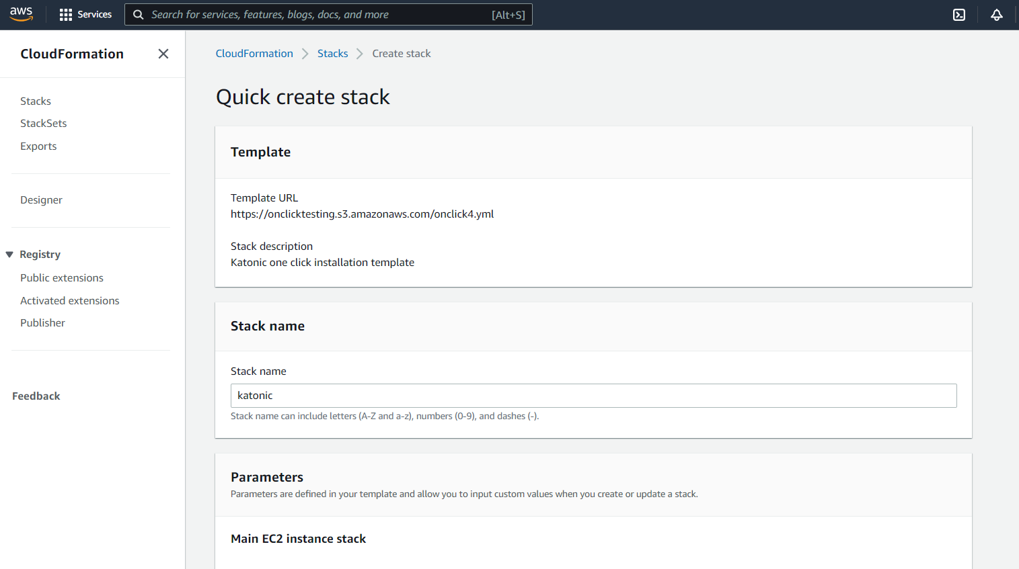Click the 'Template URL' label
This screenshot has height=569, width=1019.
point(264,198)
